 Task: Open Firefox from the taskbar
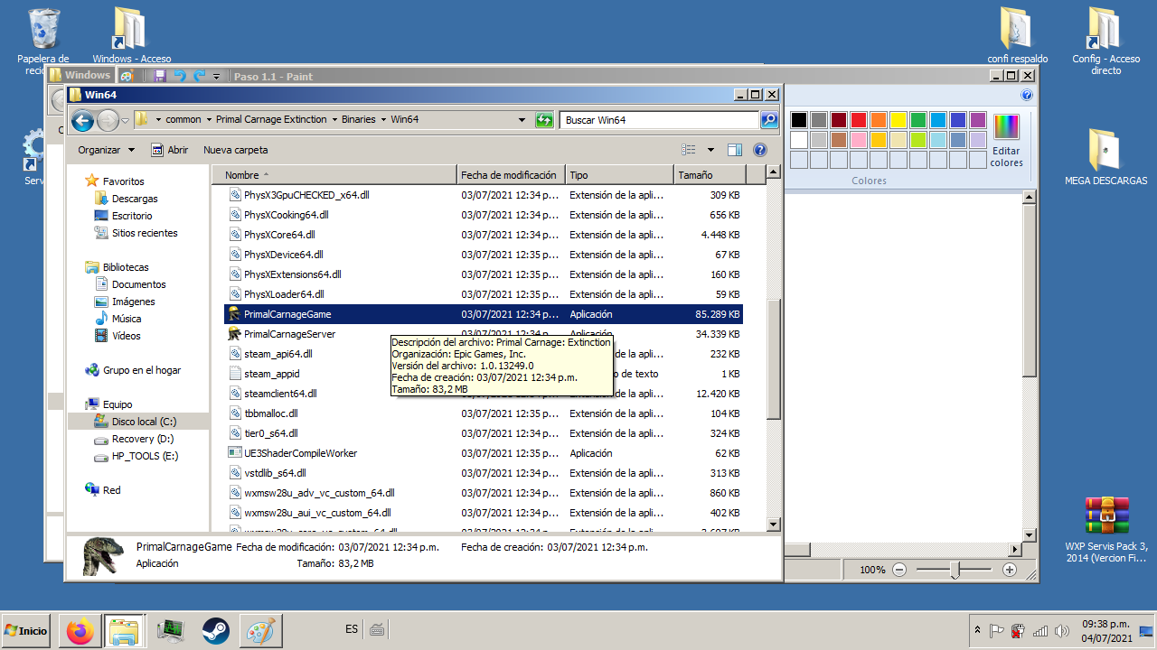coord(80,631)
